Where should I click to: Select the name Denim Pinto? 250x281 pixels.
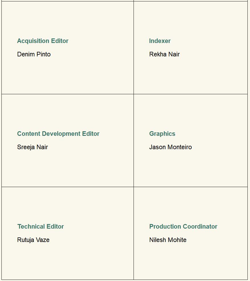click(34, 54)
